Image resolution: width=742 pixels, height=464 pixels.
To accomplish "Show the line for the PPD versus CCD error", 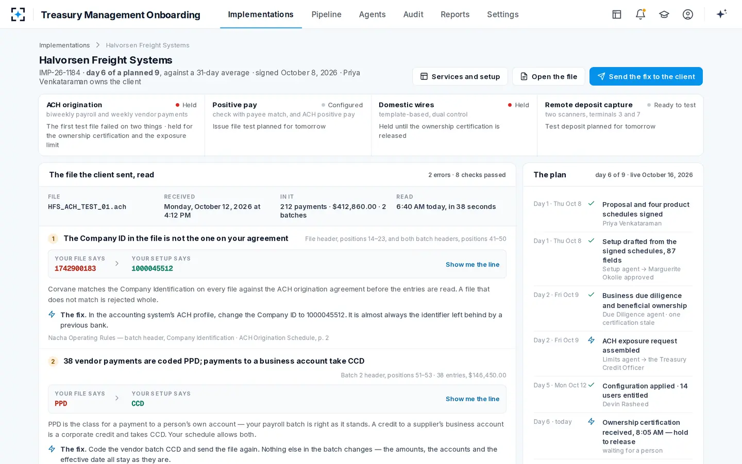I will click(473, 399).
